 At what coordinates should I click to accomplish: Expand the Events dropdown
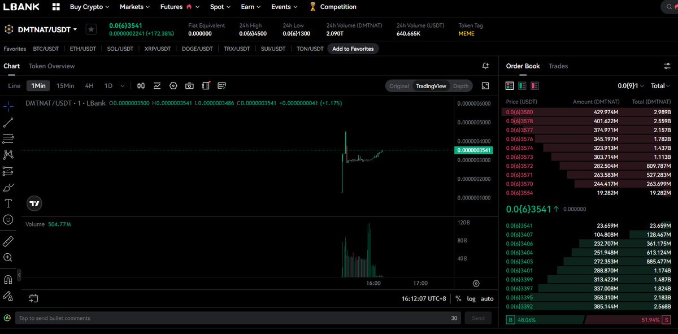point(285,7)
